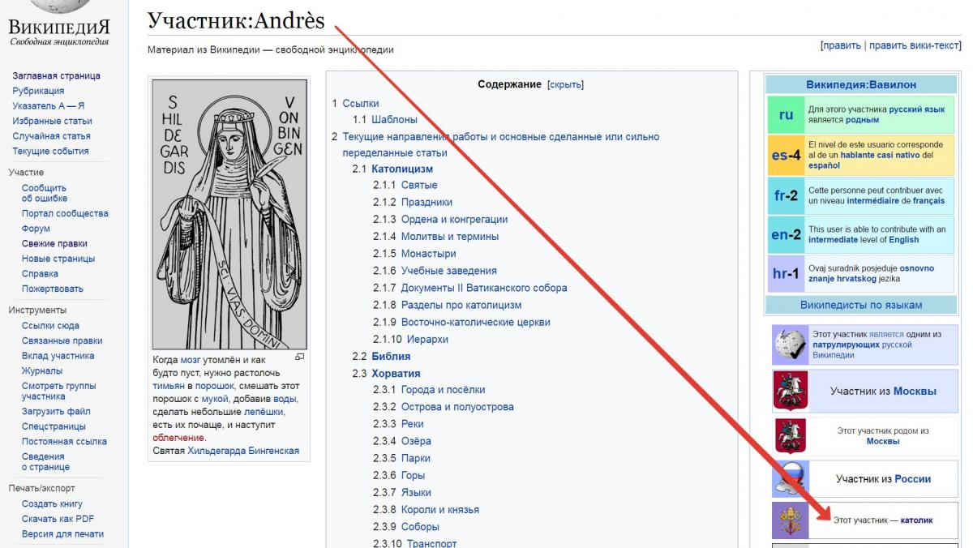Jump to section 1 Ссылки
The image size is (973, 548).
(361, 103)
